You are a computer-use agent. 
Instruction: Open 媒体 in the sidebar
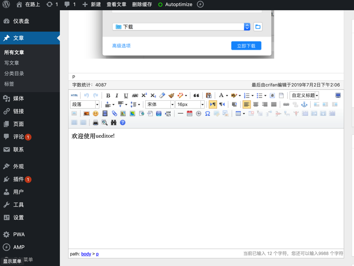[x=30, y=98]
